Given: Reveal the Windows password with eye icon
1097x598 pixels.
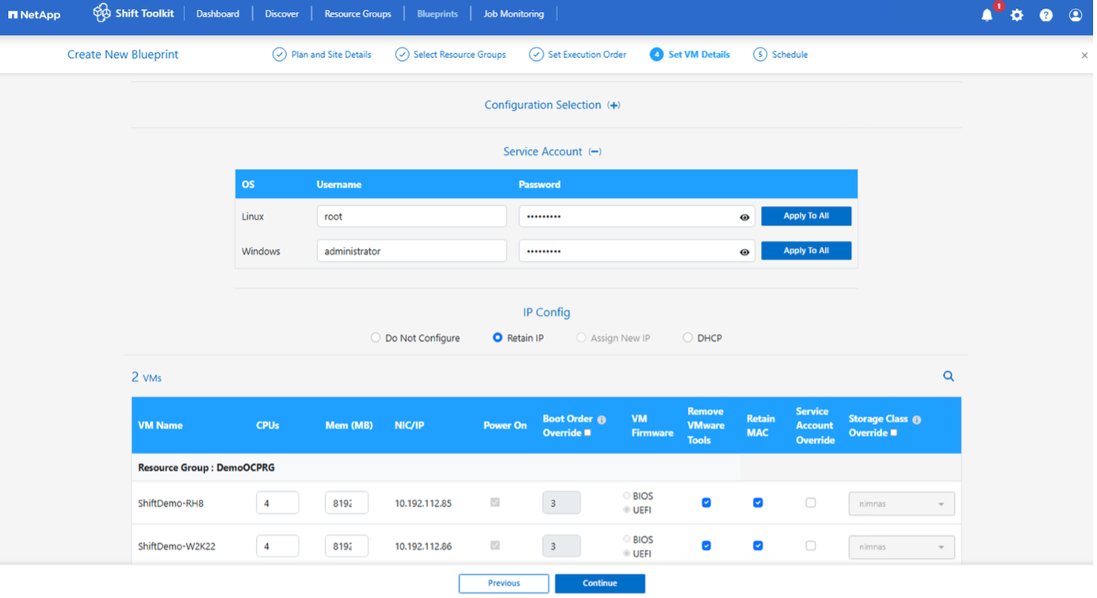Looking at the screenshot, I should 744,251.
